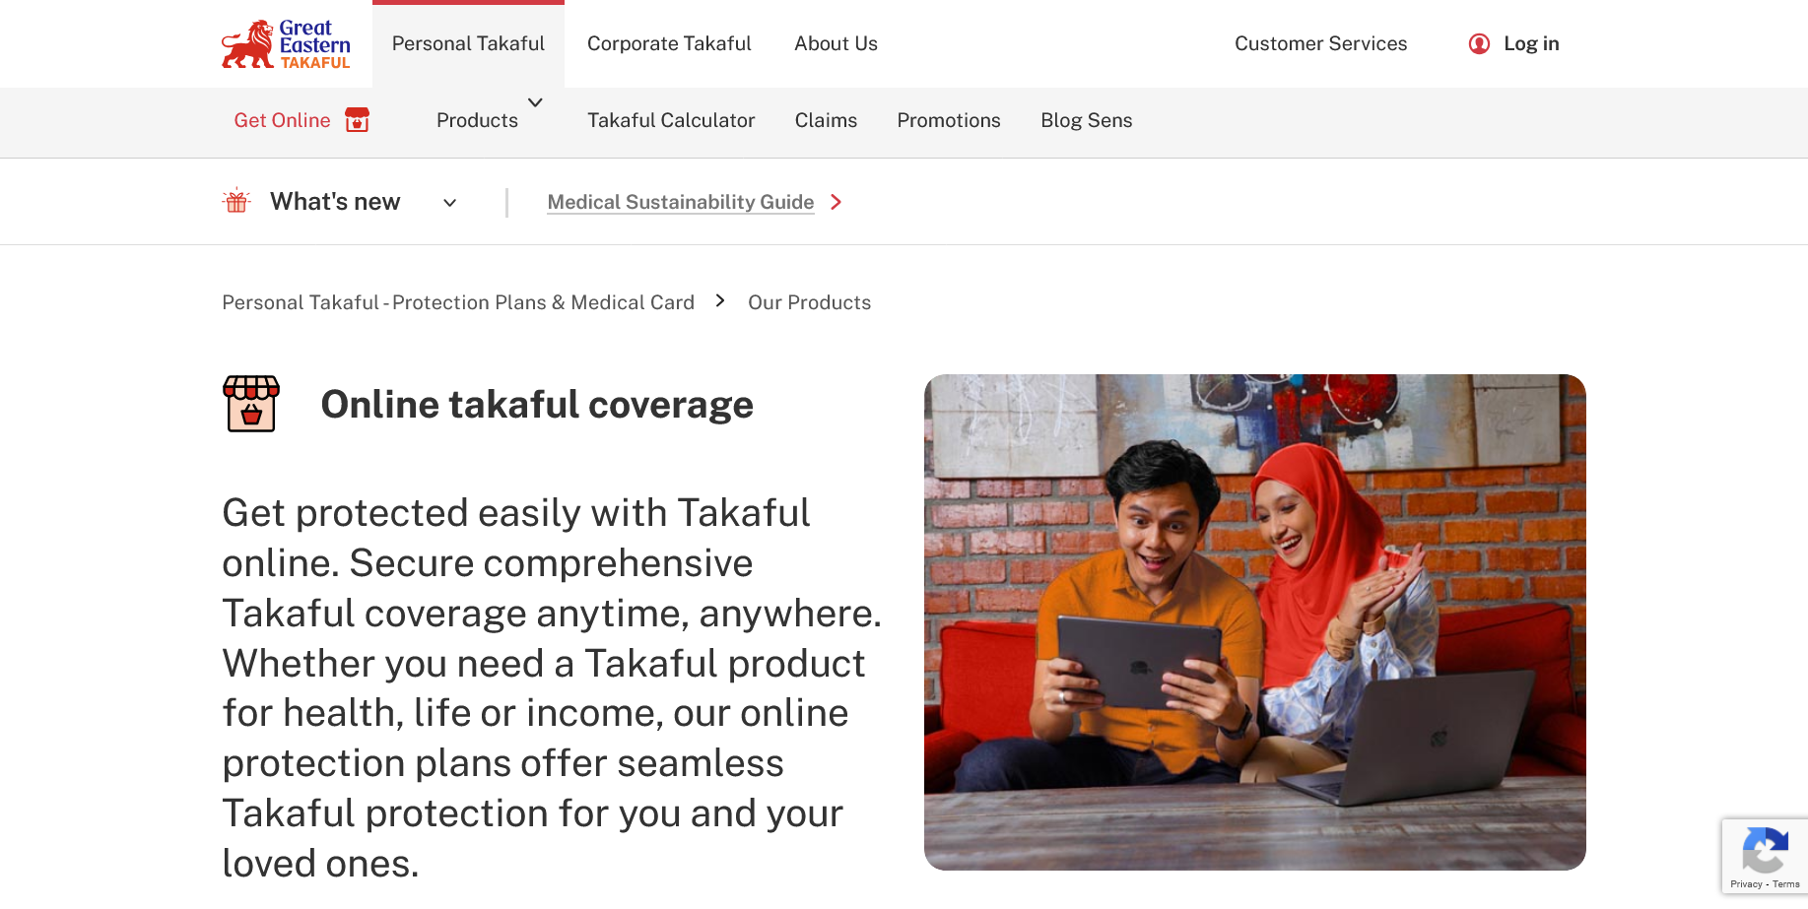Go to Customer Services
The height and width of the screenshot is (909, 1808).
point(1320,43)
